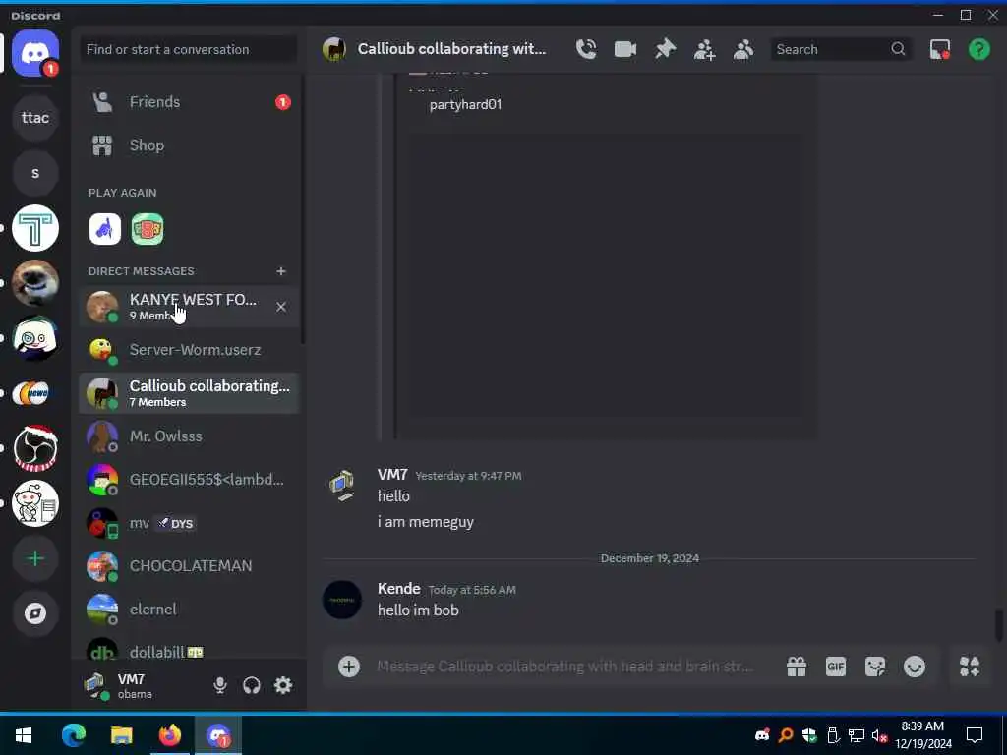This screenshot has height=755, width=1007.
Task: Deafen audio with headphones icon
Action: pyautogui.click(x=251, y=685)
